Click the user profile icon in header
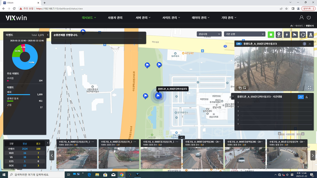Viewport: 317px width, 178px height. (302, 18)
